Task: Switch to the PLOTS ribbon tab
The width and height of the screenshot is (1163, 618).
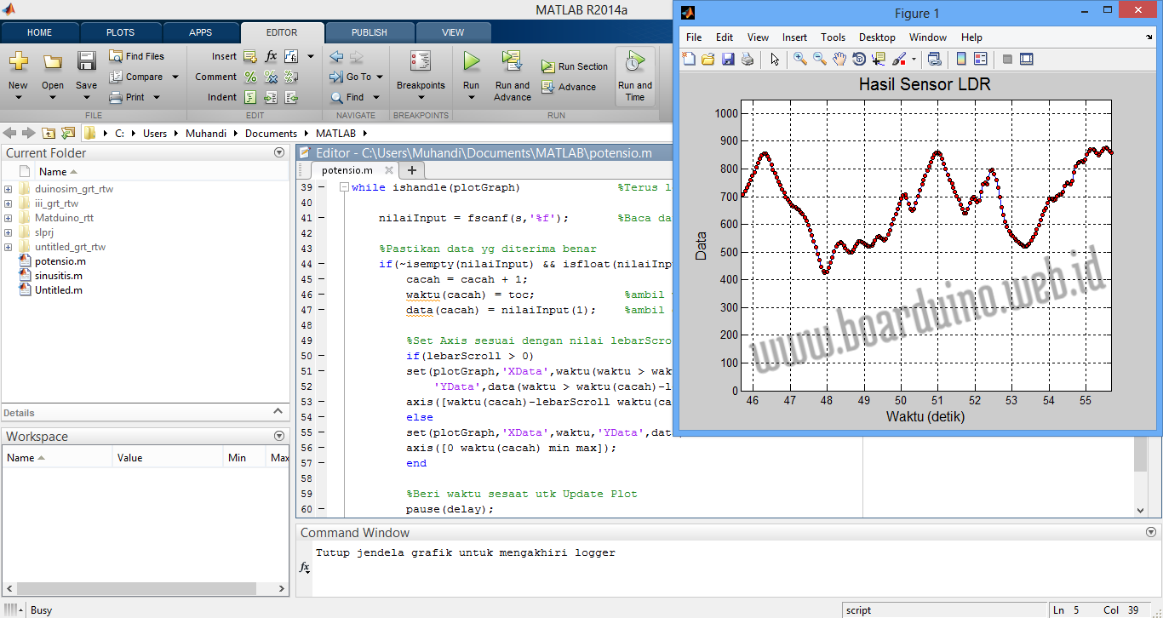Action: [120, 32]
